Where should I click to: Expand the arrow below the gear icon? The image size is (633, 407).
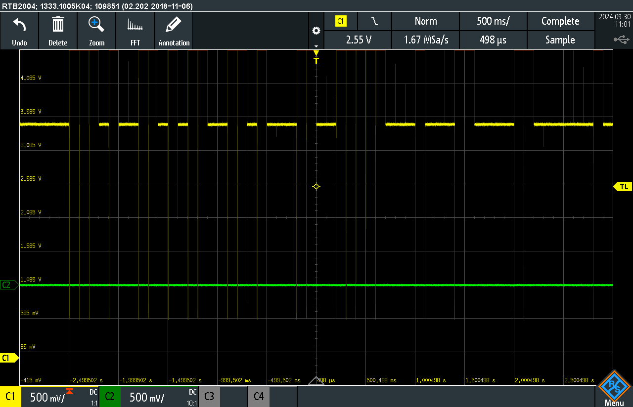tap(316, 45)
